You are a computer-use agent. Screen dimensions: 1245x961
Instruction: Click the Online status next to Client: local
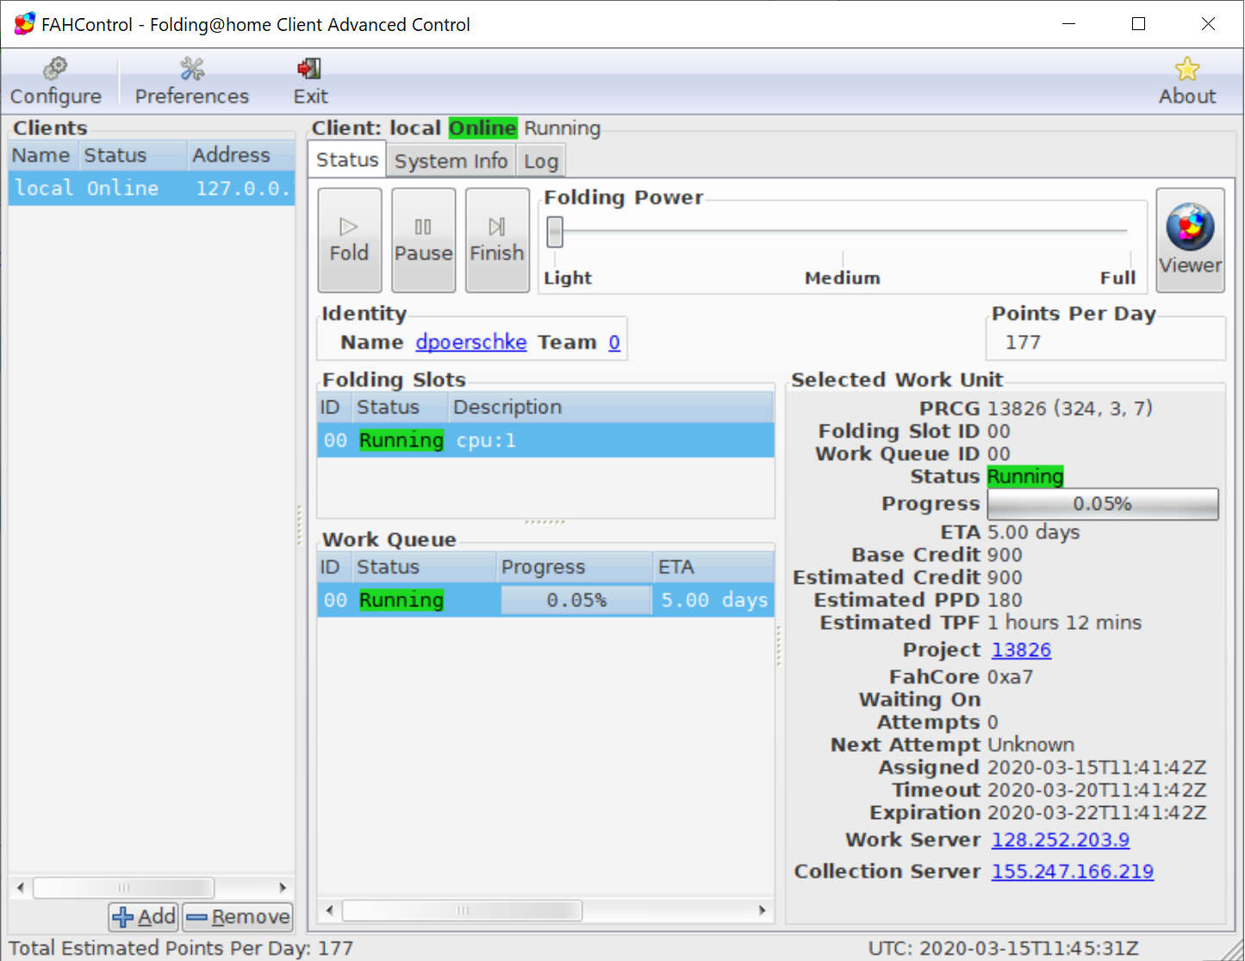point(482,128)
